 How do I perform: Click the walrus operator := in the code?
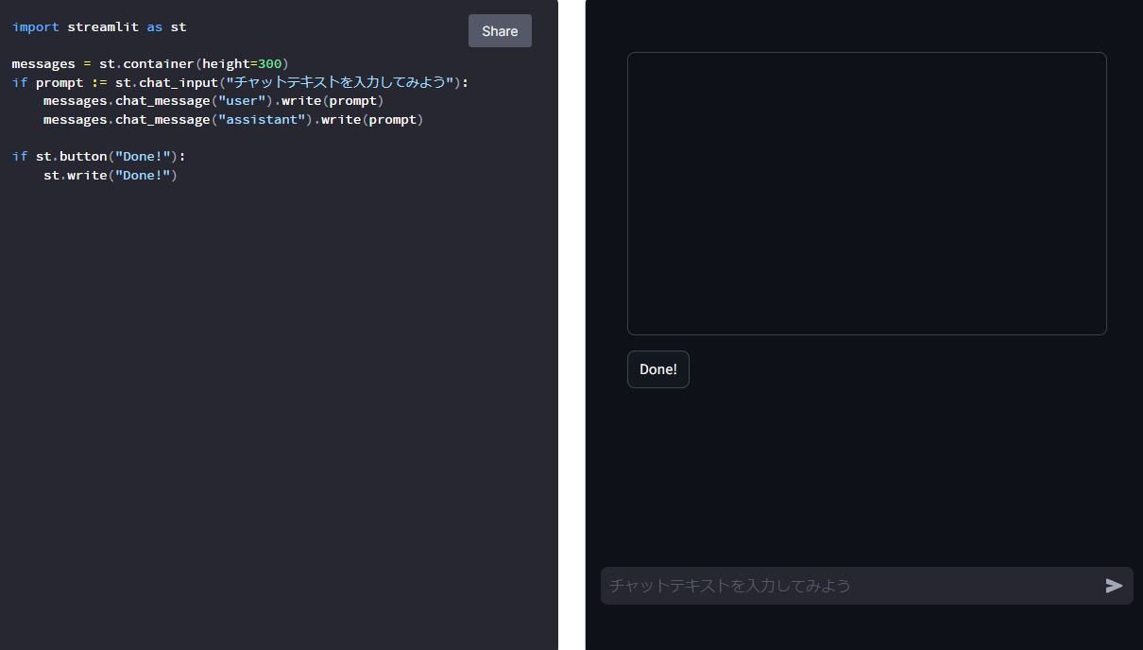[94, 82]
